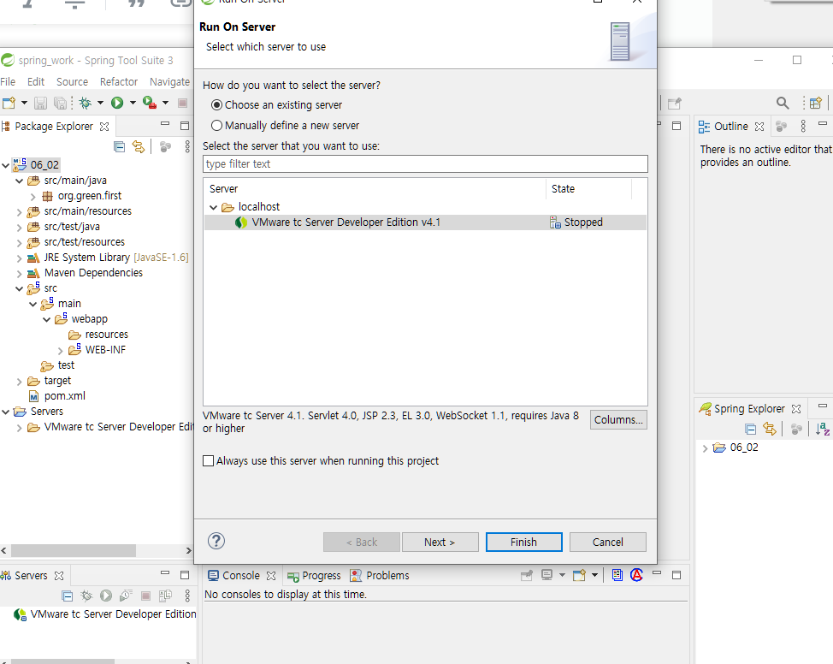Screen dimensions: 833x664
Task: Switch to the Progress tab
Action: (314, 576)
